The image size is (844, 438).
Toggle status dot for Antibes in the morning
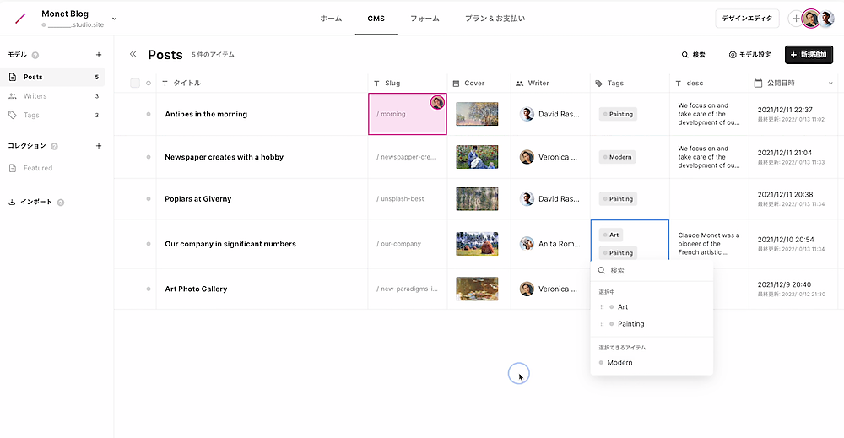click(149, 114)
